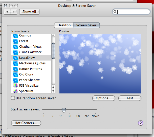This screenshot has height=137, width=154.
Task: Click the Paper Shadow screen saver icon
Action: (x=15, y=80)
